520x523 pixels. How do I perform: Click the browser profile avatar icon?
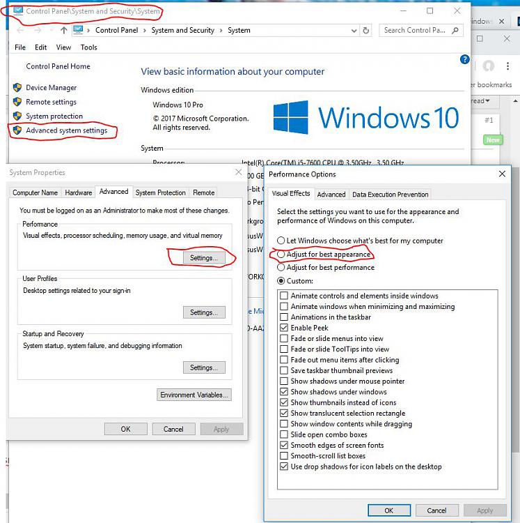click(489, 66)
